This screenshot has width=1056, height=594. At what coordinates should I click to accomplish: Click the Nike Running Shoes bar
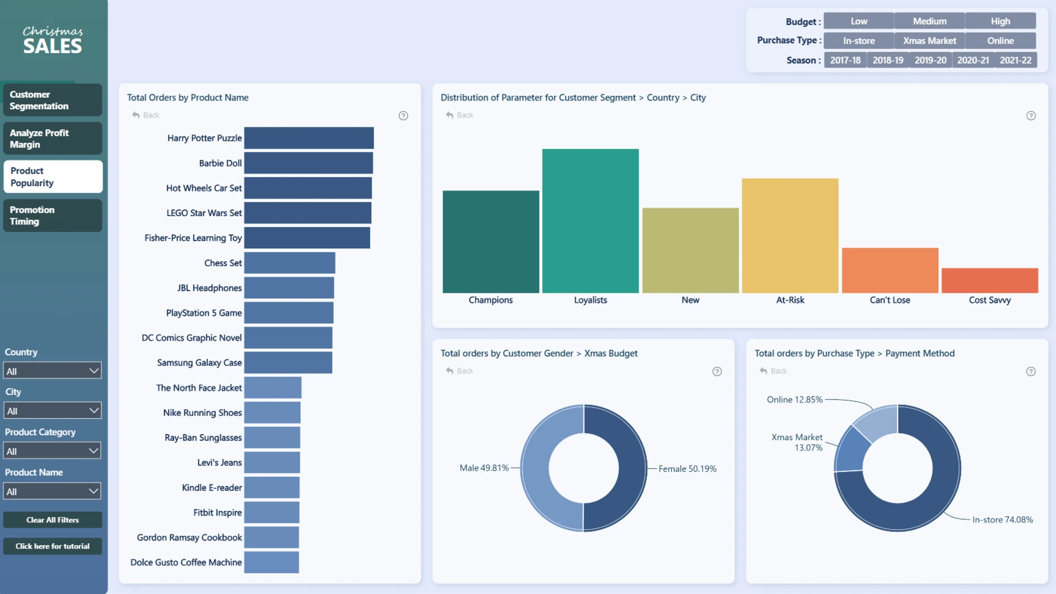point(272,413)
